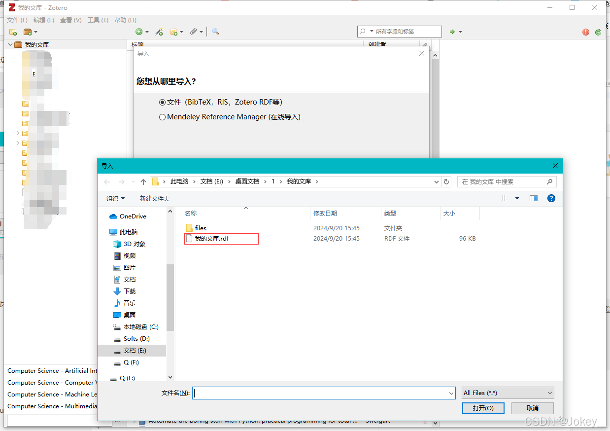Collapse the 我的文库 tree node
Viewport: 610px width, 431px height.
(10, 44)
